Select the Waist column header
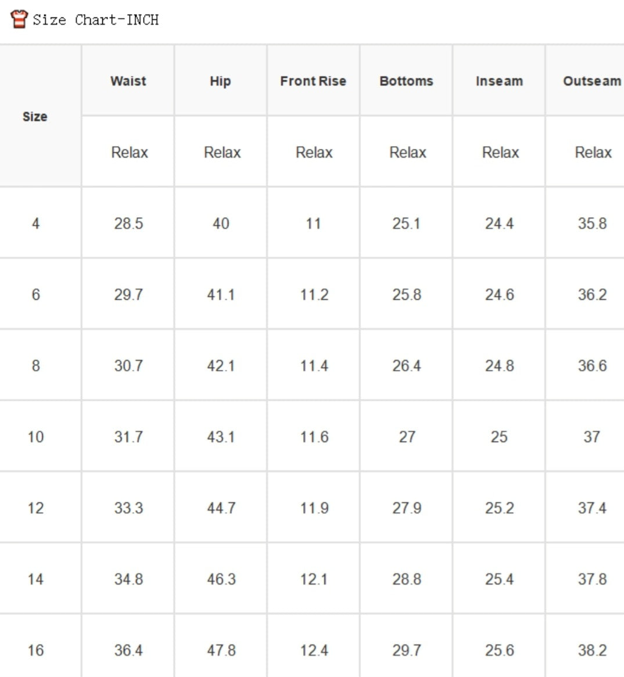Viewport: 624px width, 677px height. pos(128,81)
